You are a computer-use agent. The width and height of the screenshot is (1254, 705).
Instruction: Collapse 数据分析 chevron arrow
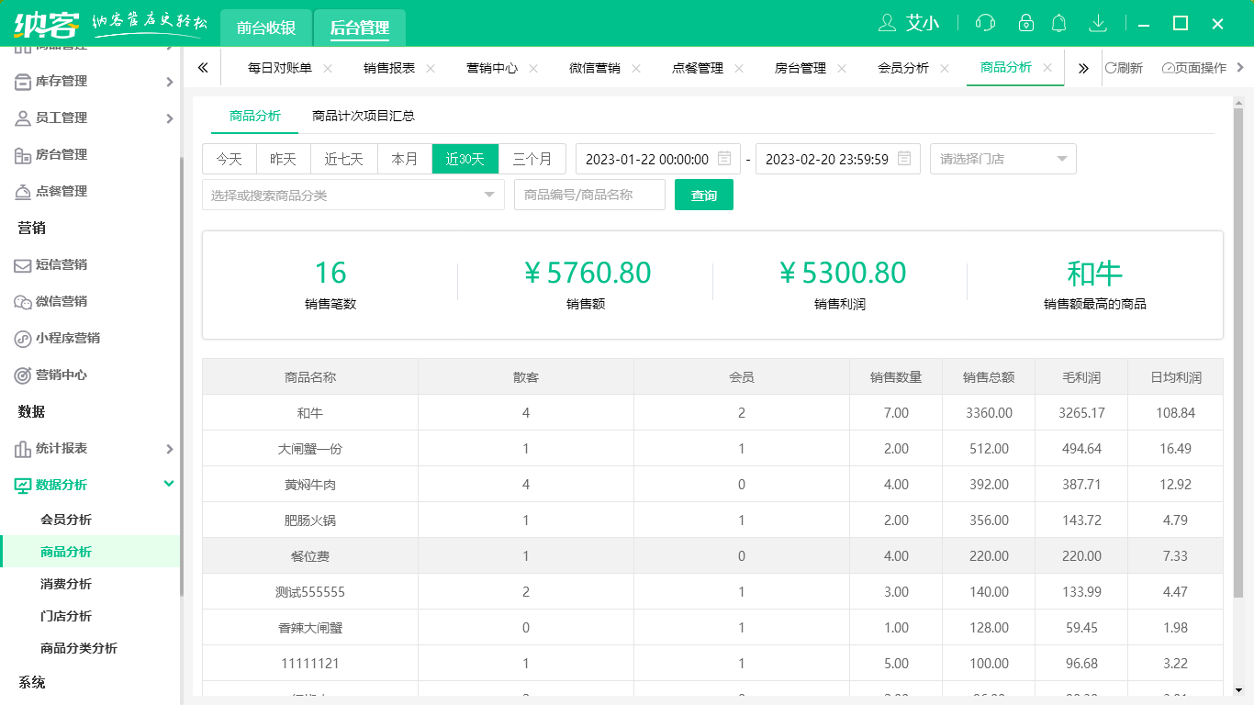click(x=169, y=484)
